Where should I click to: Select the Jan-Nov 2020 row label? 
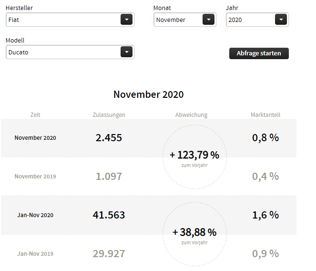pos(35,215)
